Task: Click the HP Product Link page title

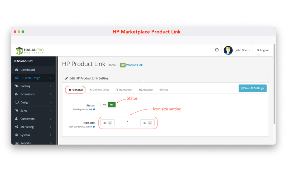Action: (84, 64)
